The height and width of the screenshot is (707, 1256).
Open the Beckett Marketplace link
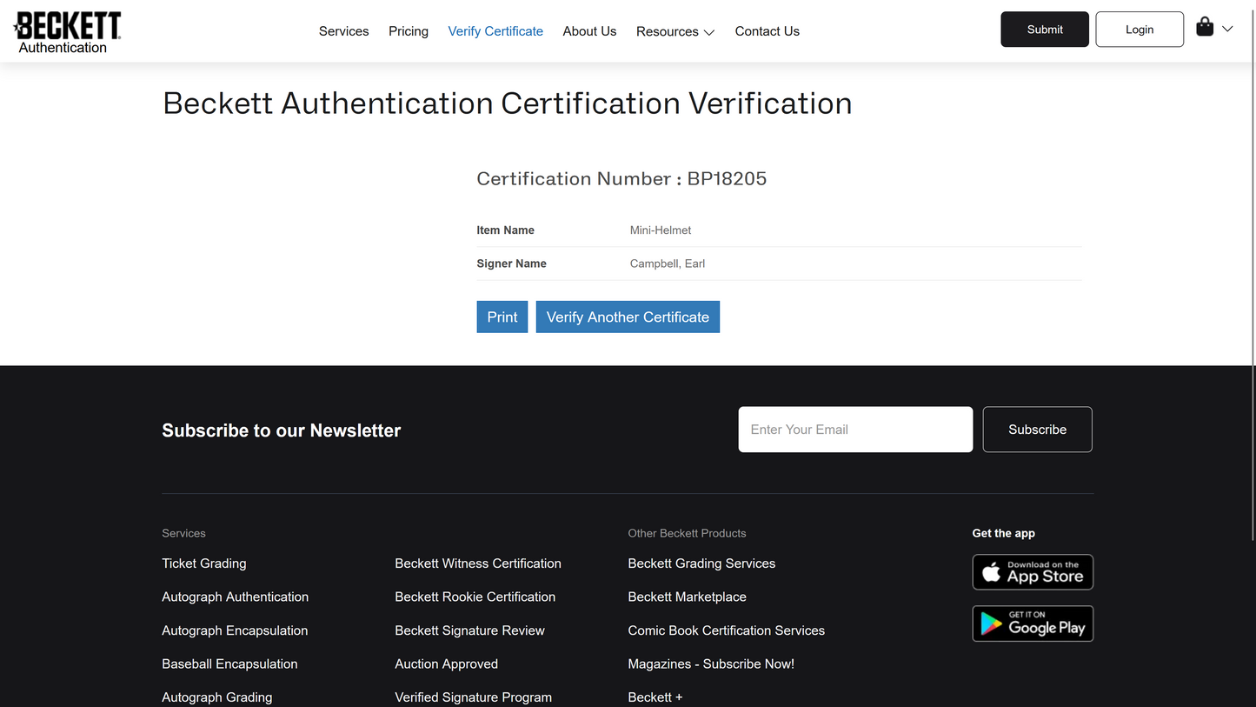688,597
